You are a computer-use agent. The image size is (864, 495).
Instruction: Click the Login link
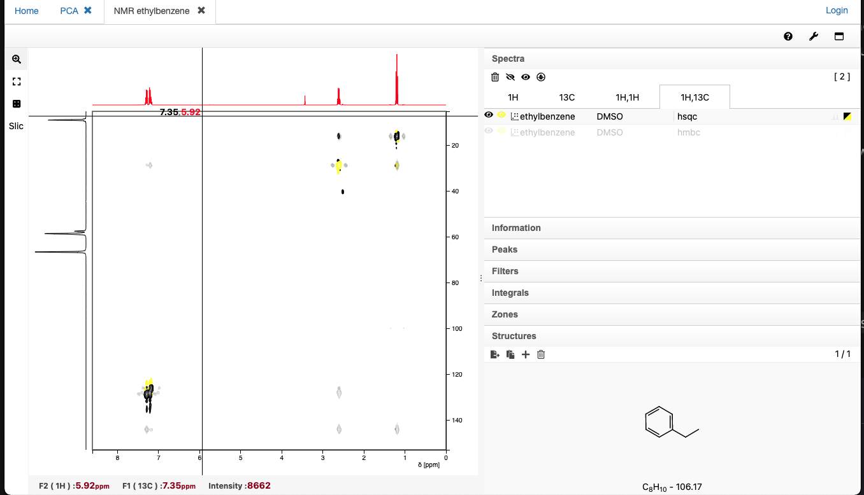point(837,10)
